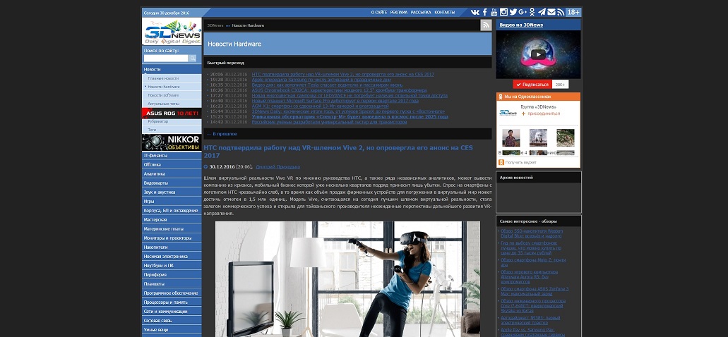
Task: Click the orange widget icon beside Получить виджет
Action: pyautogui.click(x=501, y=162)
